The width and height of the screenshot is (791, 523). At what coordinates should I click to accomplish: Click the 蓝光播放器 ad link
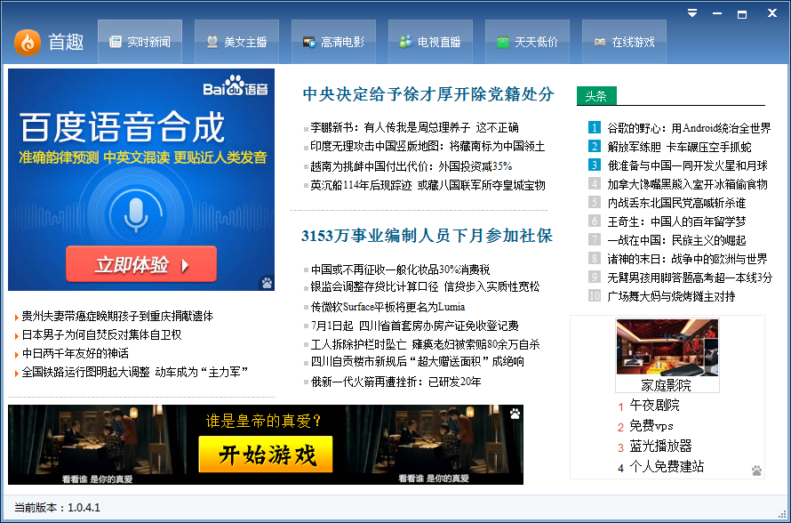[660, 447]
